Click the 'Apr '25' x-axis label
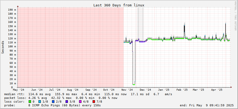238x109 pixels. click(x=217, y=90)
